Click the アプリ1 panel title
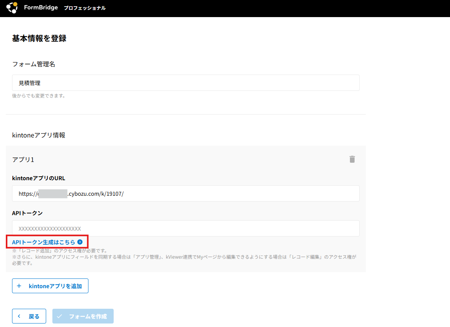The height and width of the screenshot is (327, 450). coord(23,160)
